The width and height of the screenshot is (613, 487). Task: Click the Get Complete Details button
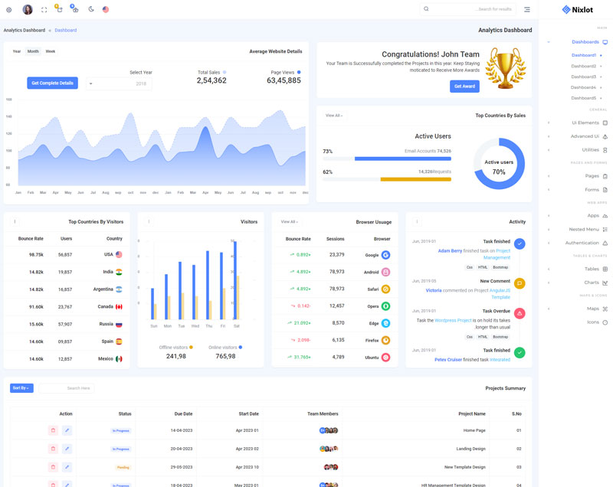pyautogui.click(x=52, y=83)
